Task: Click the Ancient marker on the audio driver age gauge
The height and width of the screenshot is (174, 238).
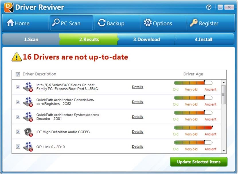Action: tap(210, 134)
